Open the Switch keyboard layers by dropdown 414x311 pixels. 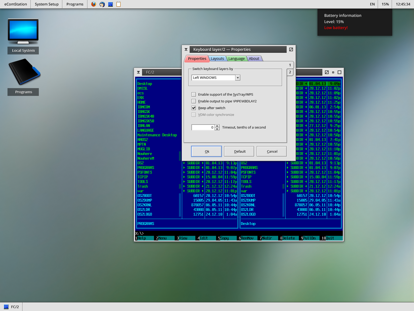(238, 77)
